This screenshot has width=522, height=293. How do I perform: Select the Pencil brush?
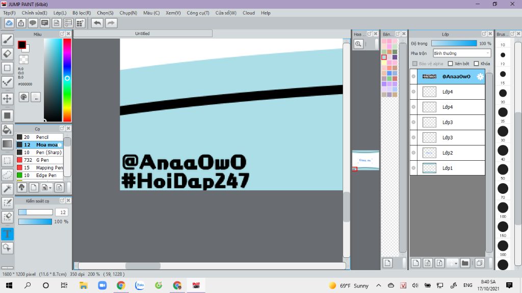(x=40, y=137)
